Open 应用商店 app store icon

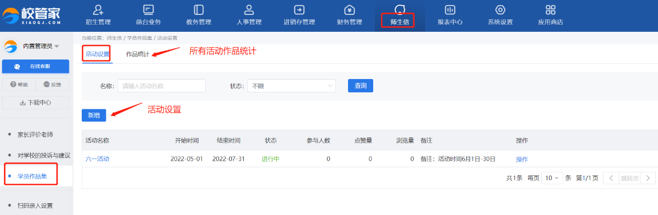[550, 10]
